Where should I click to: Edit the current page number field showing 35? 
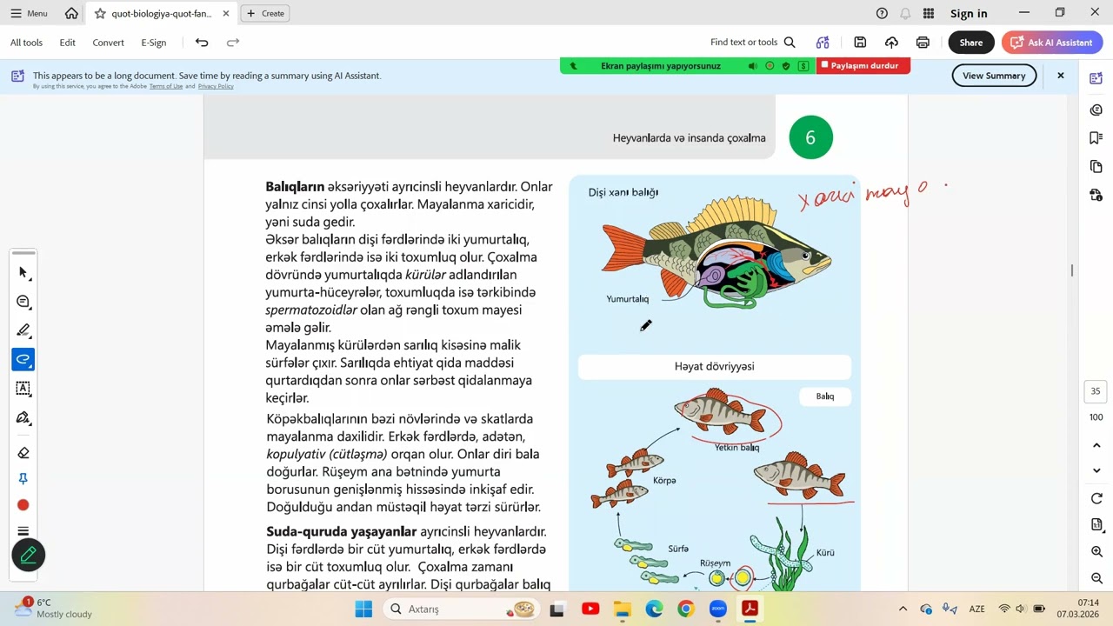(1096, 391)
